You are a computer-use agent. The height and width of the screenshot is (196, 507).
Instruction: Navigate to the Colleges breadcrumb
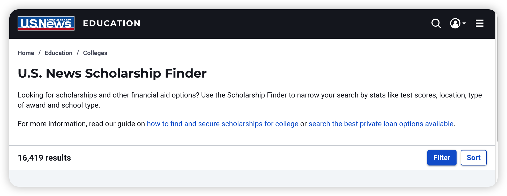click(x=95, y=53)
